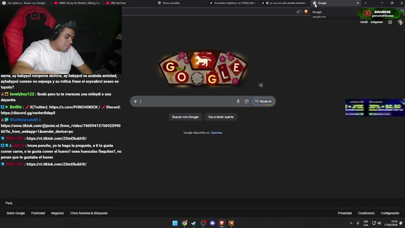Open the Windows Start menu
The width and height of the screenshot is (405, 228).
pos(175,223)
